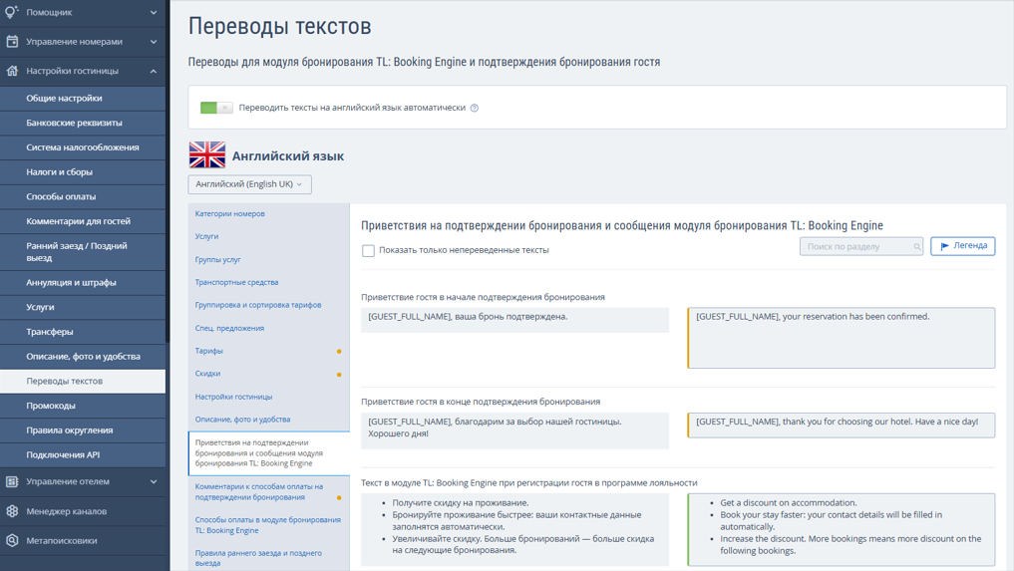
Task: Expand the Управление номерами chevron
Action: click(154, 42)
